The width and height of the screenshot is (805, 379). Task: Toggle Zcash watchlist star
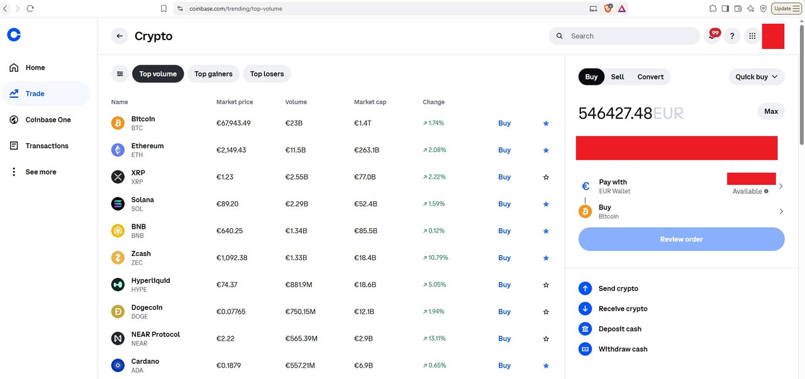(546, 258)
